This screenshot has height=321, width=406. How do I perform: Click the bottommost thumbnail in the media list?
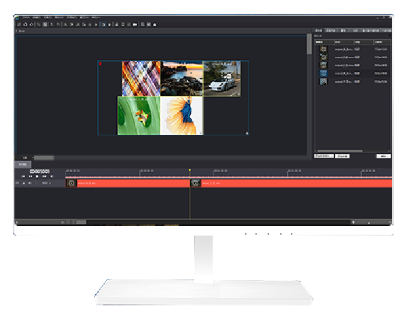click(323, 81)
